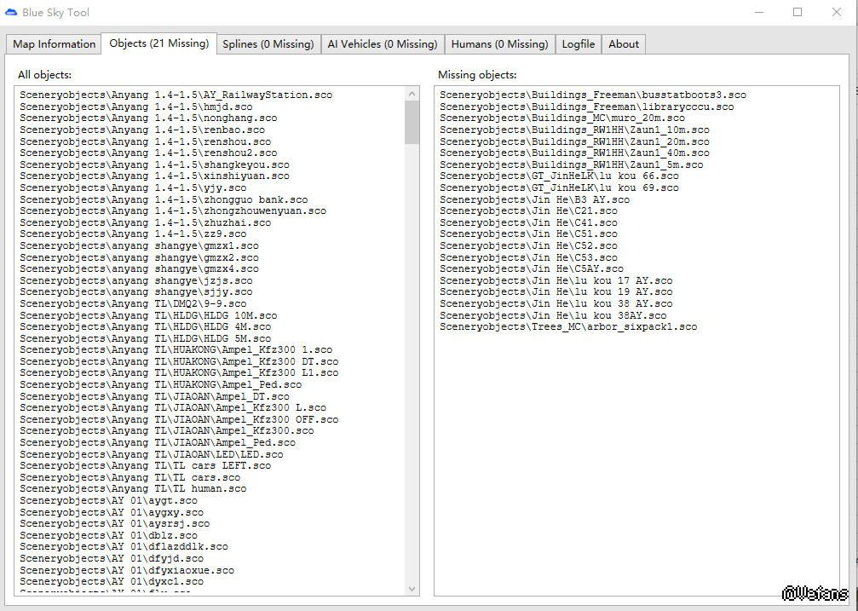Pick the Ampel_Kfz300 OFF.sco object

click(x=179, y=419)
